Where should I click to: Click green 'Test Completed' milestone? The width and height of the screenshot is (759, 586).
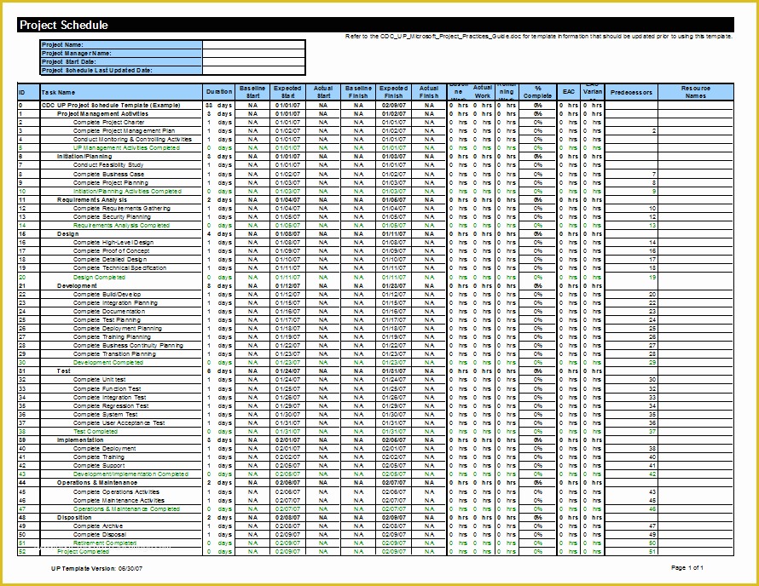tap(96, 431)
